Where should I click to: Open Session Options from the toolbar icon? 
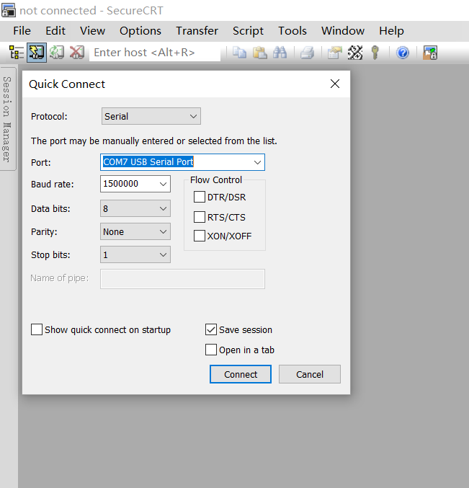[x=334, y=53]
